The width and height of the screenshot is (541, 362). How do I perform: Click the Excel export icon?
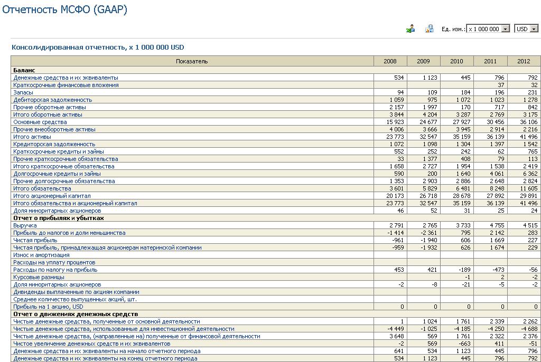(x=411, y=29)
